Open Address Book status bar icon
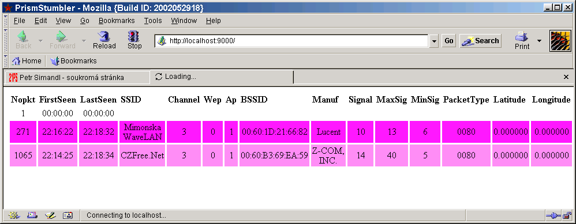This screenshot has height=224, width=576. [68, 215]
